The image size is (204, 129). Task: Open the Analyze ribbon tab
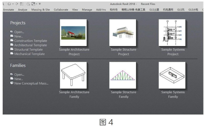(x=23, y=10)
